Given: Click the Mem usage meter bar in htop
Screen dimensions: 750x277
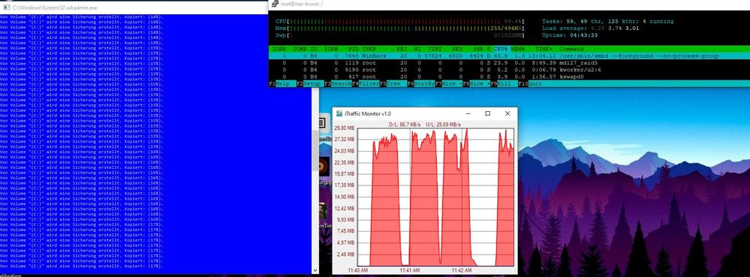Looking at the screenshot, I should click(x=400, y=29).
